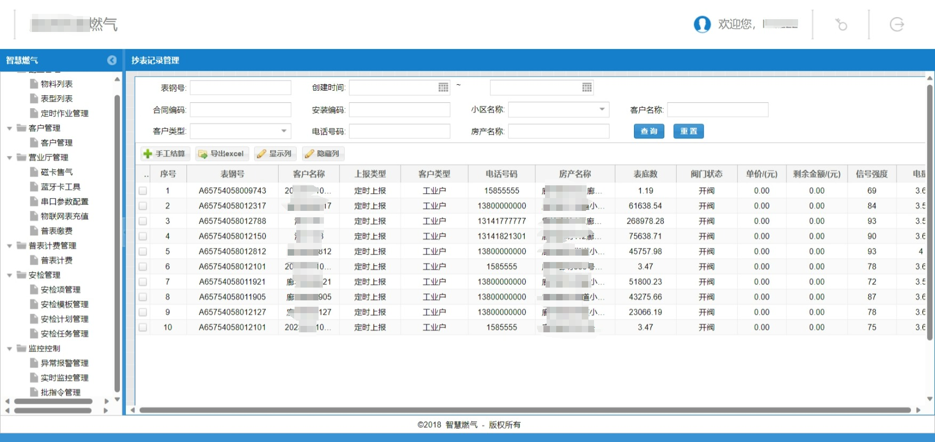Click page icon next to 蓝牙卡工具
The image size is (935, 442).
coord(34,187)
